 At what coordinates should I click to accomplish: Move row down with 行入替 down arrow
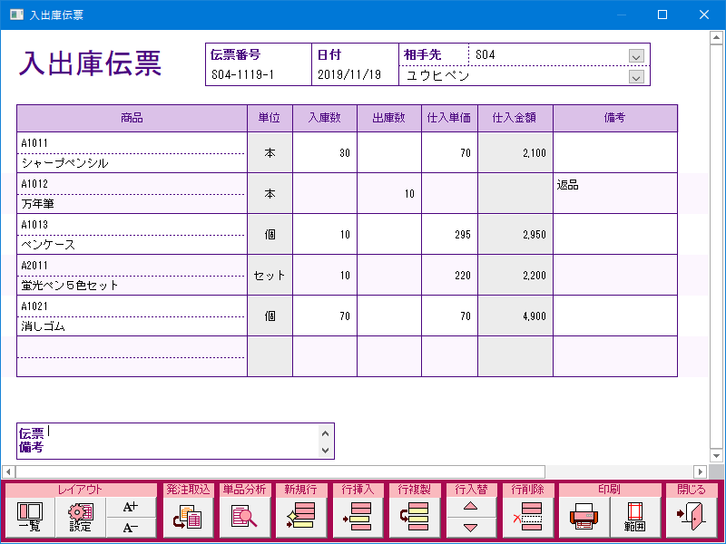tap(470, 528)
